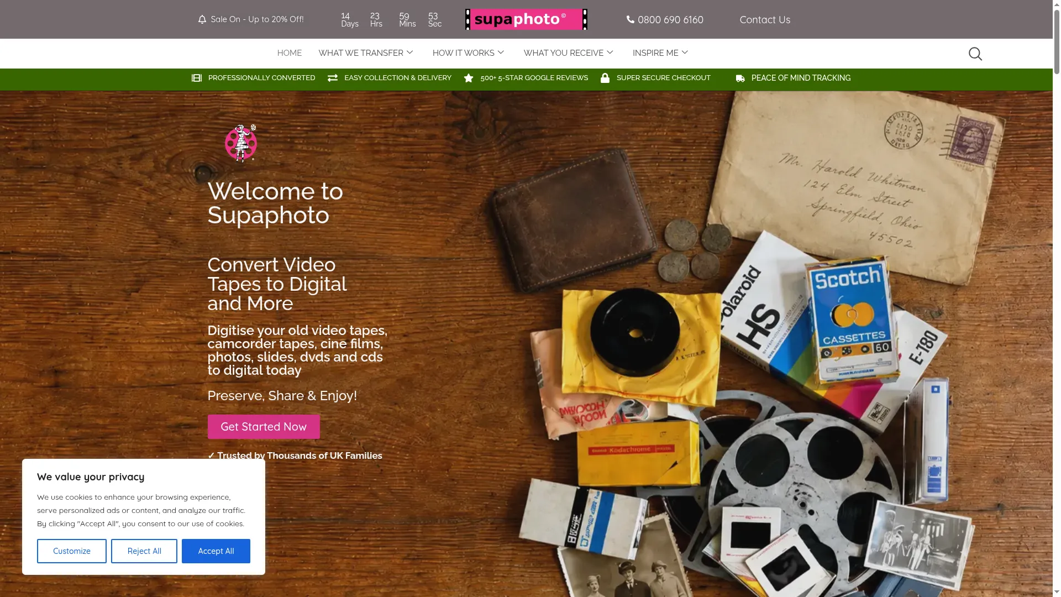
Task: Expand the What You Receive chevron
Action: click(610, 53)
